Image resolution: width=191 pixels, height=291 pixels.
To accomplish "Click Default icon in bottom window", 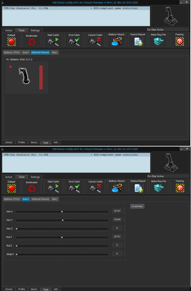I will (x=11, y=188).
